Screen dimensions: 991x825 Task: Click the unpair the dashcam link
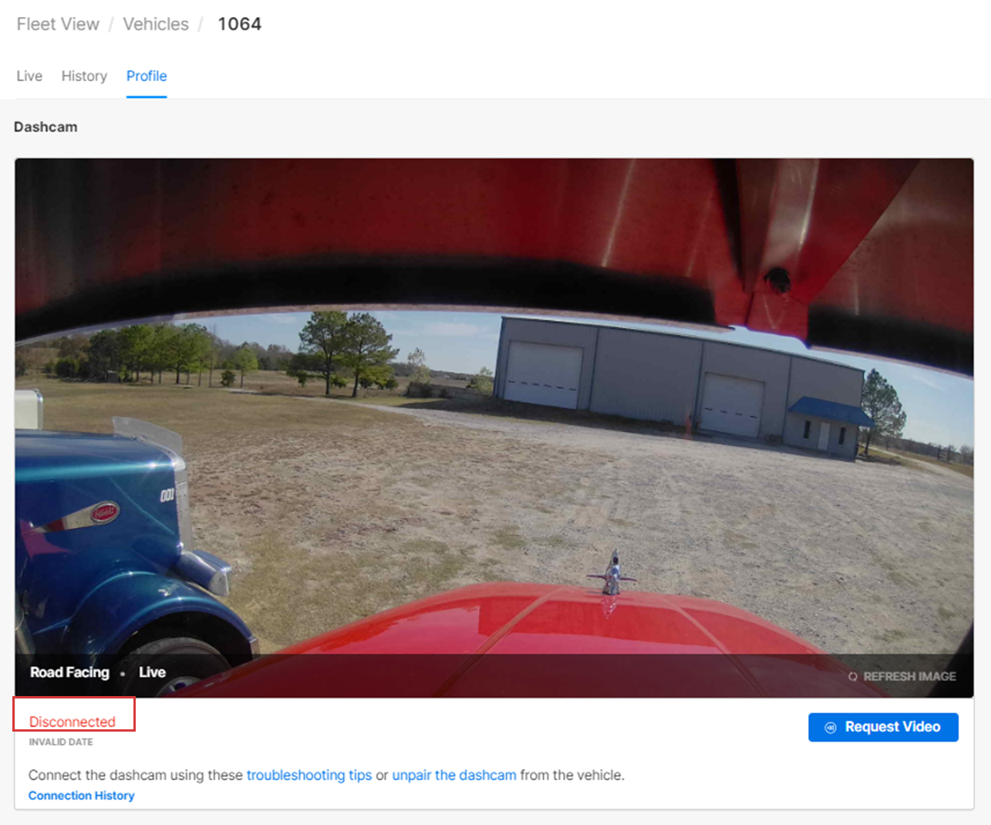point(454,775)
